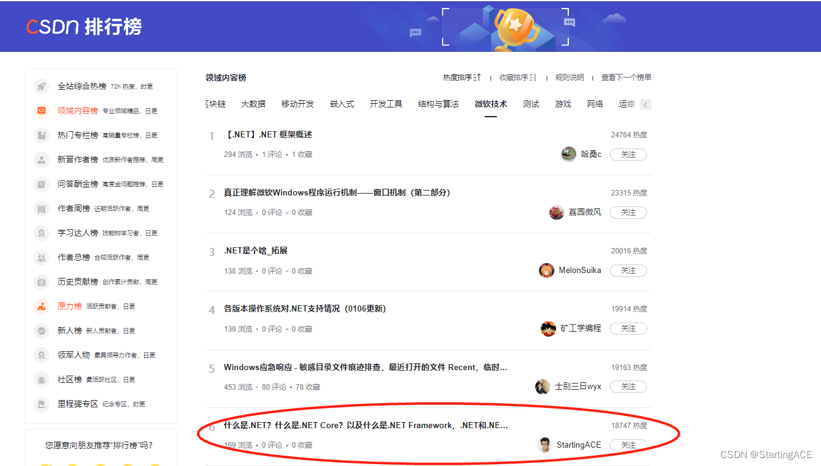
Task: Click 453 浏览 count in row 5
Action: (x=238, y=387)
